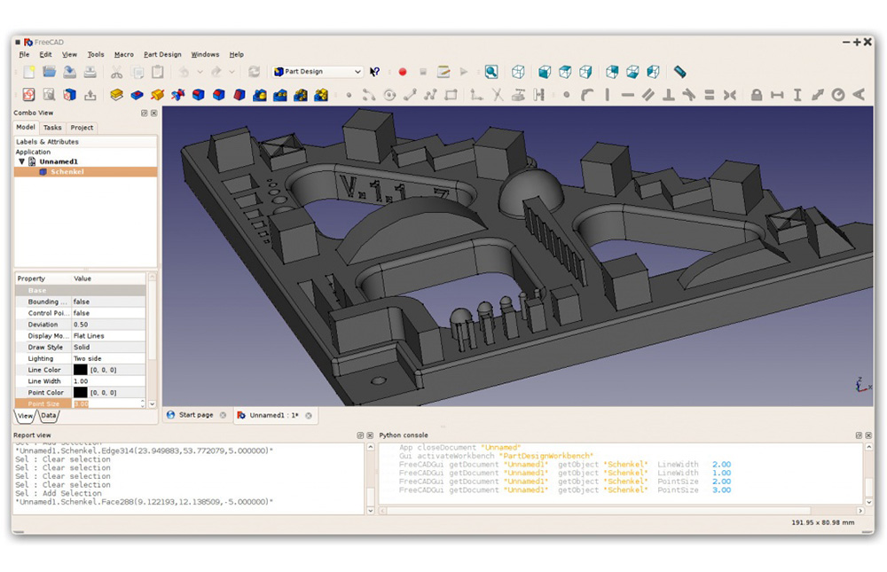Open the redo history dropdown arrow
The image size is (887, 572).
232,72
